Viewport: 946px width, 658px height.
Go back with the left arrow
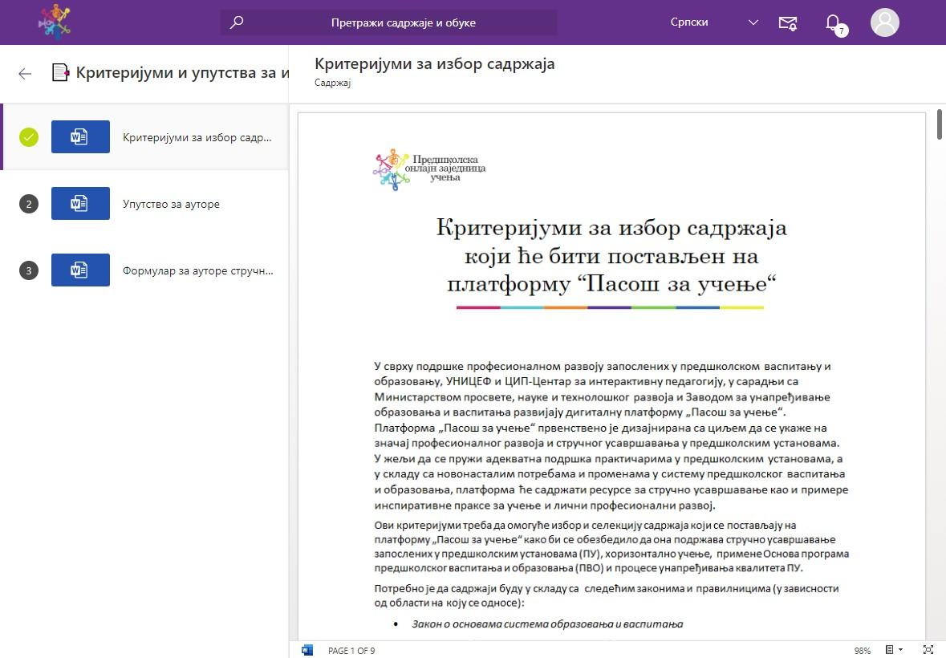(25, 74)
